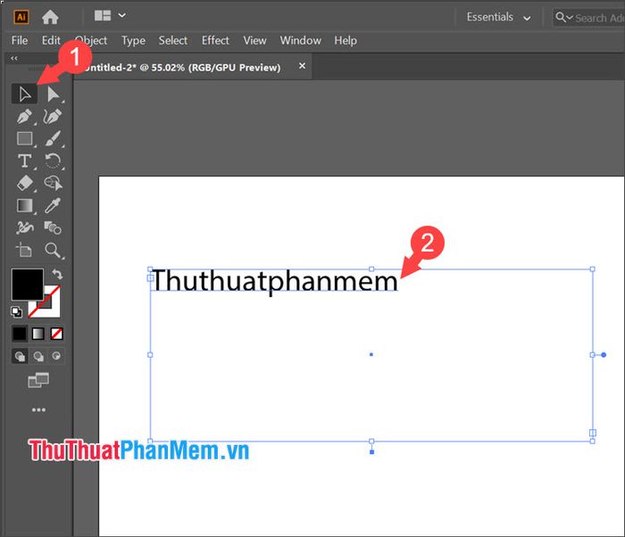
Task: Click text box bottom-center handle
Action: pyautogui.click(x=371, y=441)
